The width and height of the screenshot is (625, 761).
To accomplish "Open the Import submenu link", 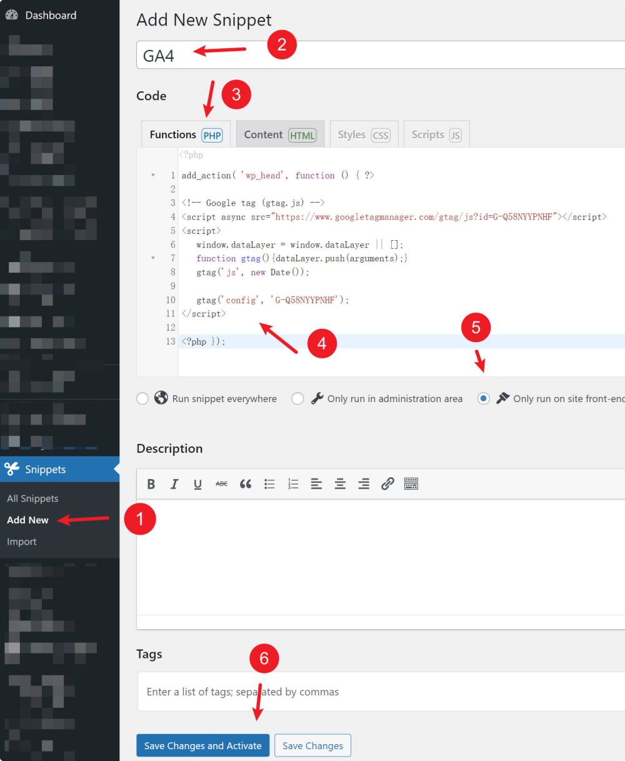I will pos(22,542).
